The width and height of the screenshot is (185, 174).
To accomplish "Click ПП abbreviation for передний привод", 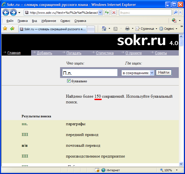I will pyautogui.click(x=25, y=135).
